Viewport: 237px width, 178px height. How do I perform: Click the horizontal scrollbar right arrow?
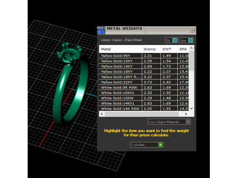tap(186, 114)
